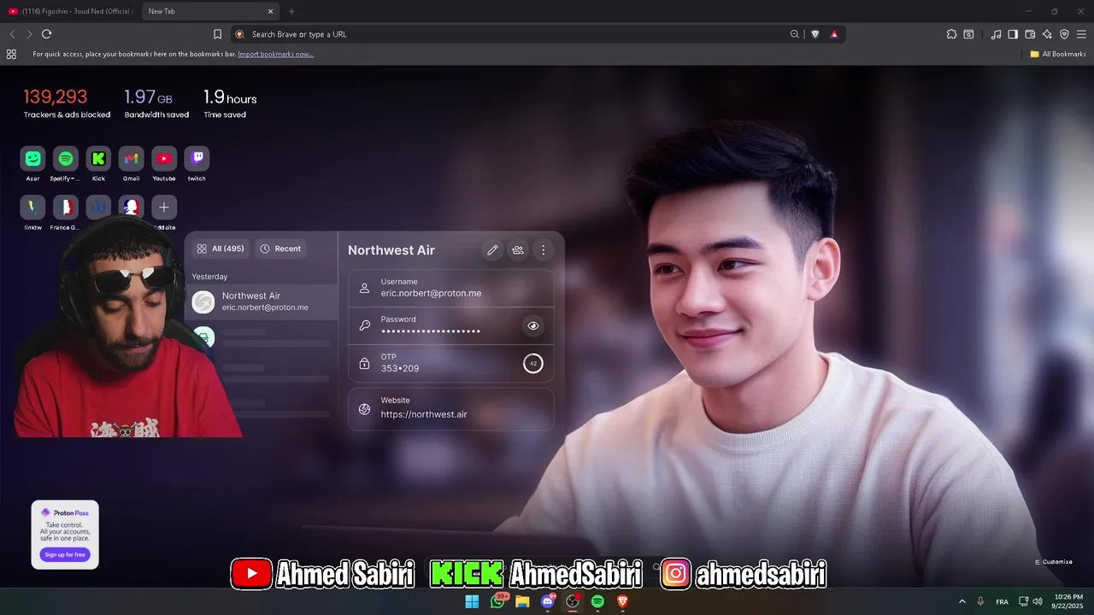
Task: Open the Gmail shortcut tile
Action: [131, 159]
